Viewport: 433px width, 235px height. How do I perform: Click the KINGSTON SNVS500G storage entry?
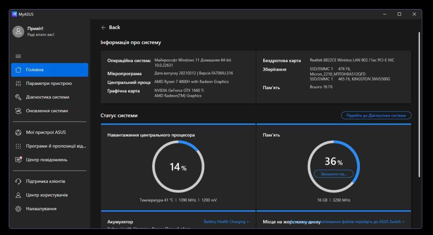[x=350, y=79]
